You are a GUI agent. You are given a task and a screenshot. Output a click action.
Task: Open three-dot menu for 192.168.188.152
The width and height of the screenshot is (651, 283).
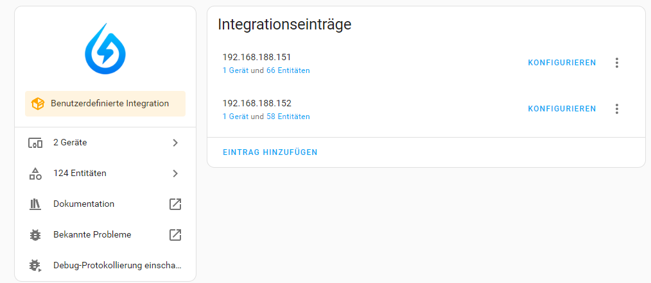pyautogui.click(x=617, y=109)
